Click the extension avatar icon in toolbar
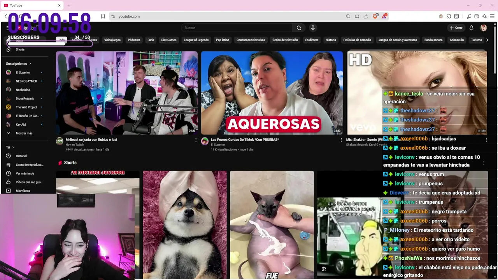 [x=441, y=16]
